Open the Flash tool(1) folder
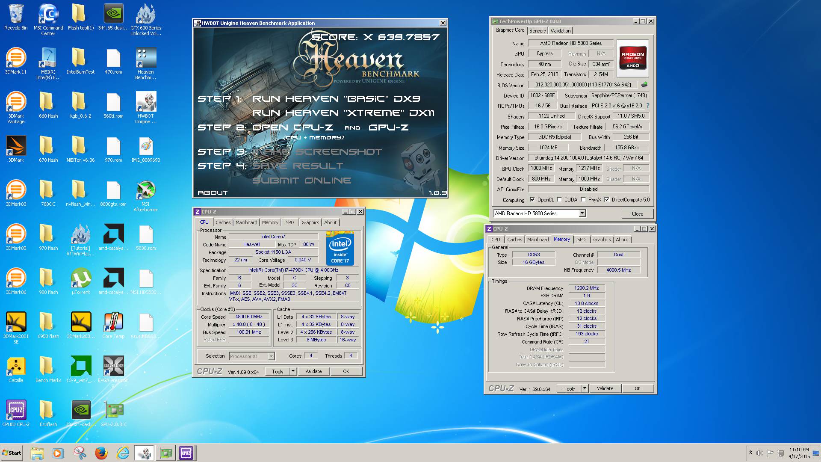 [x=81, y=17]
